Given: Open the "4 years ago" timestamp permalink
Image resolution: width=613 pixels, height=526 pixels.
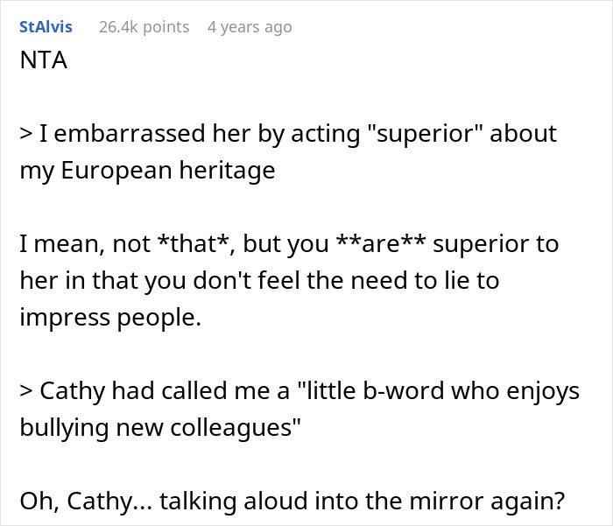Looking at the screenshot, I should (x=250, y=27).
